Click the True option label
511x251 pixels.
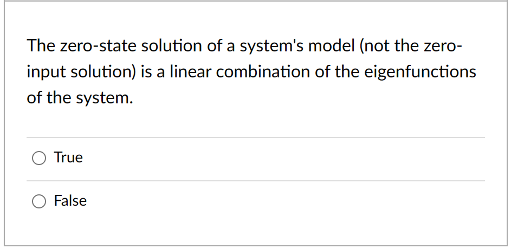[68, 157]
